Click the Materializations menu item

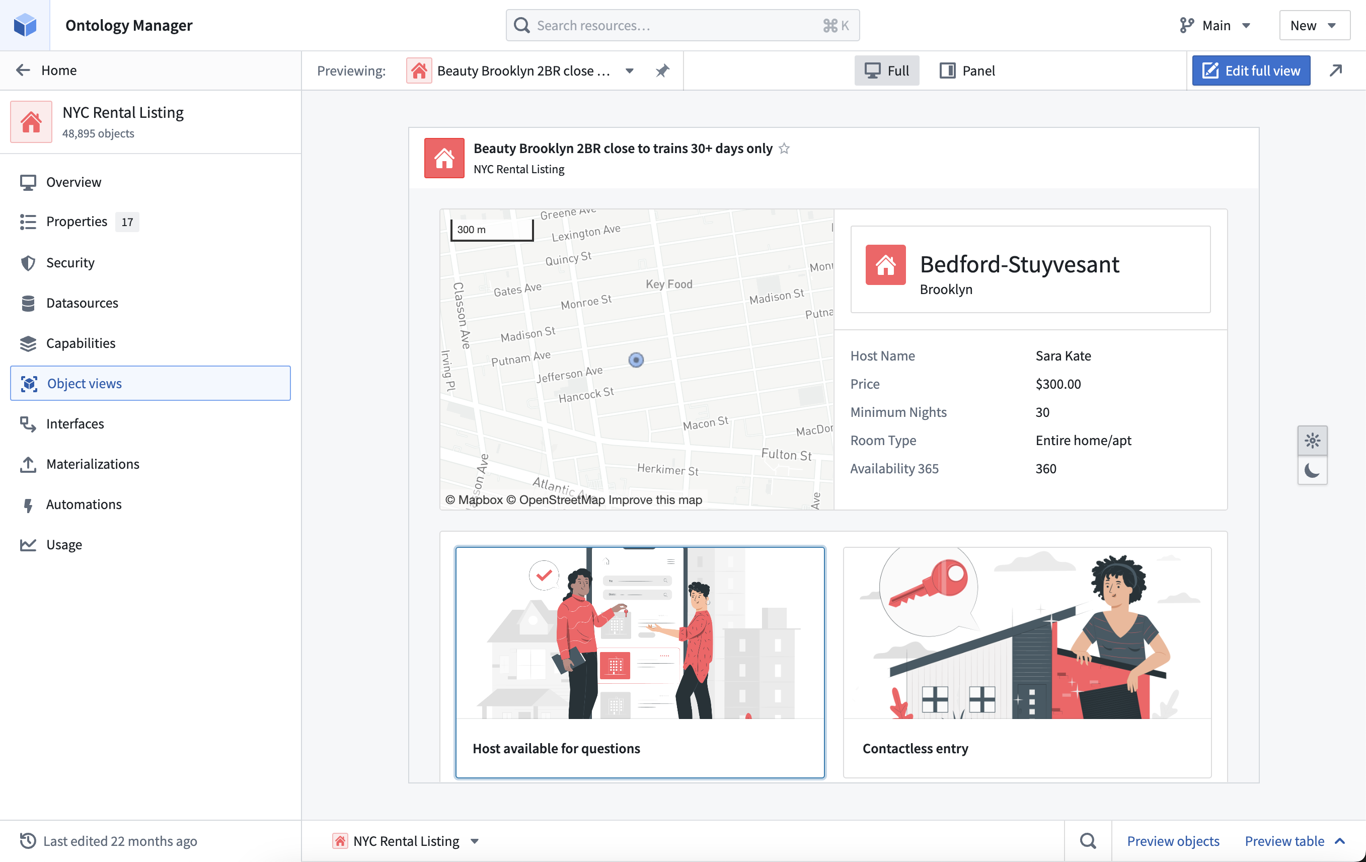click(93, 463)
